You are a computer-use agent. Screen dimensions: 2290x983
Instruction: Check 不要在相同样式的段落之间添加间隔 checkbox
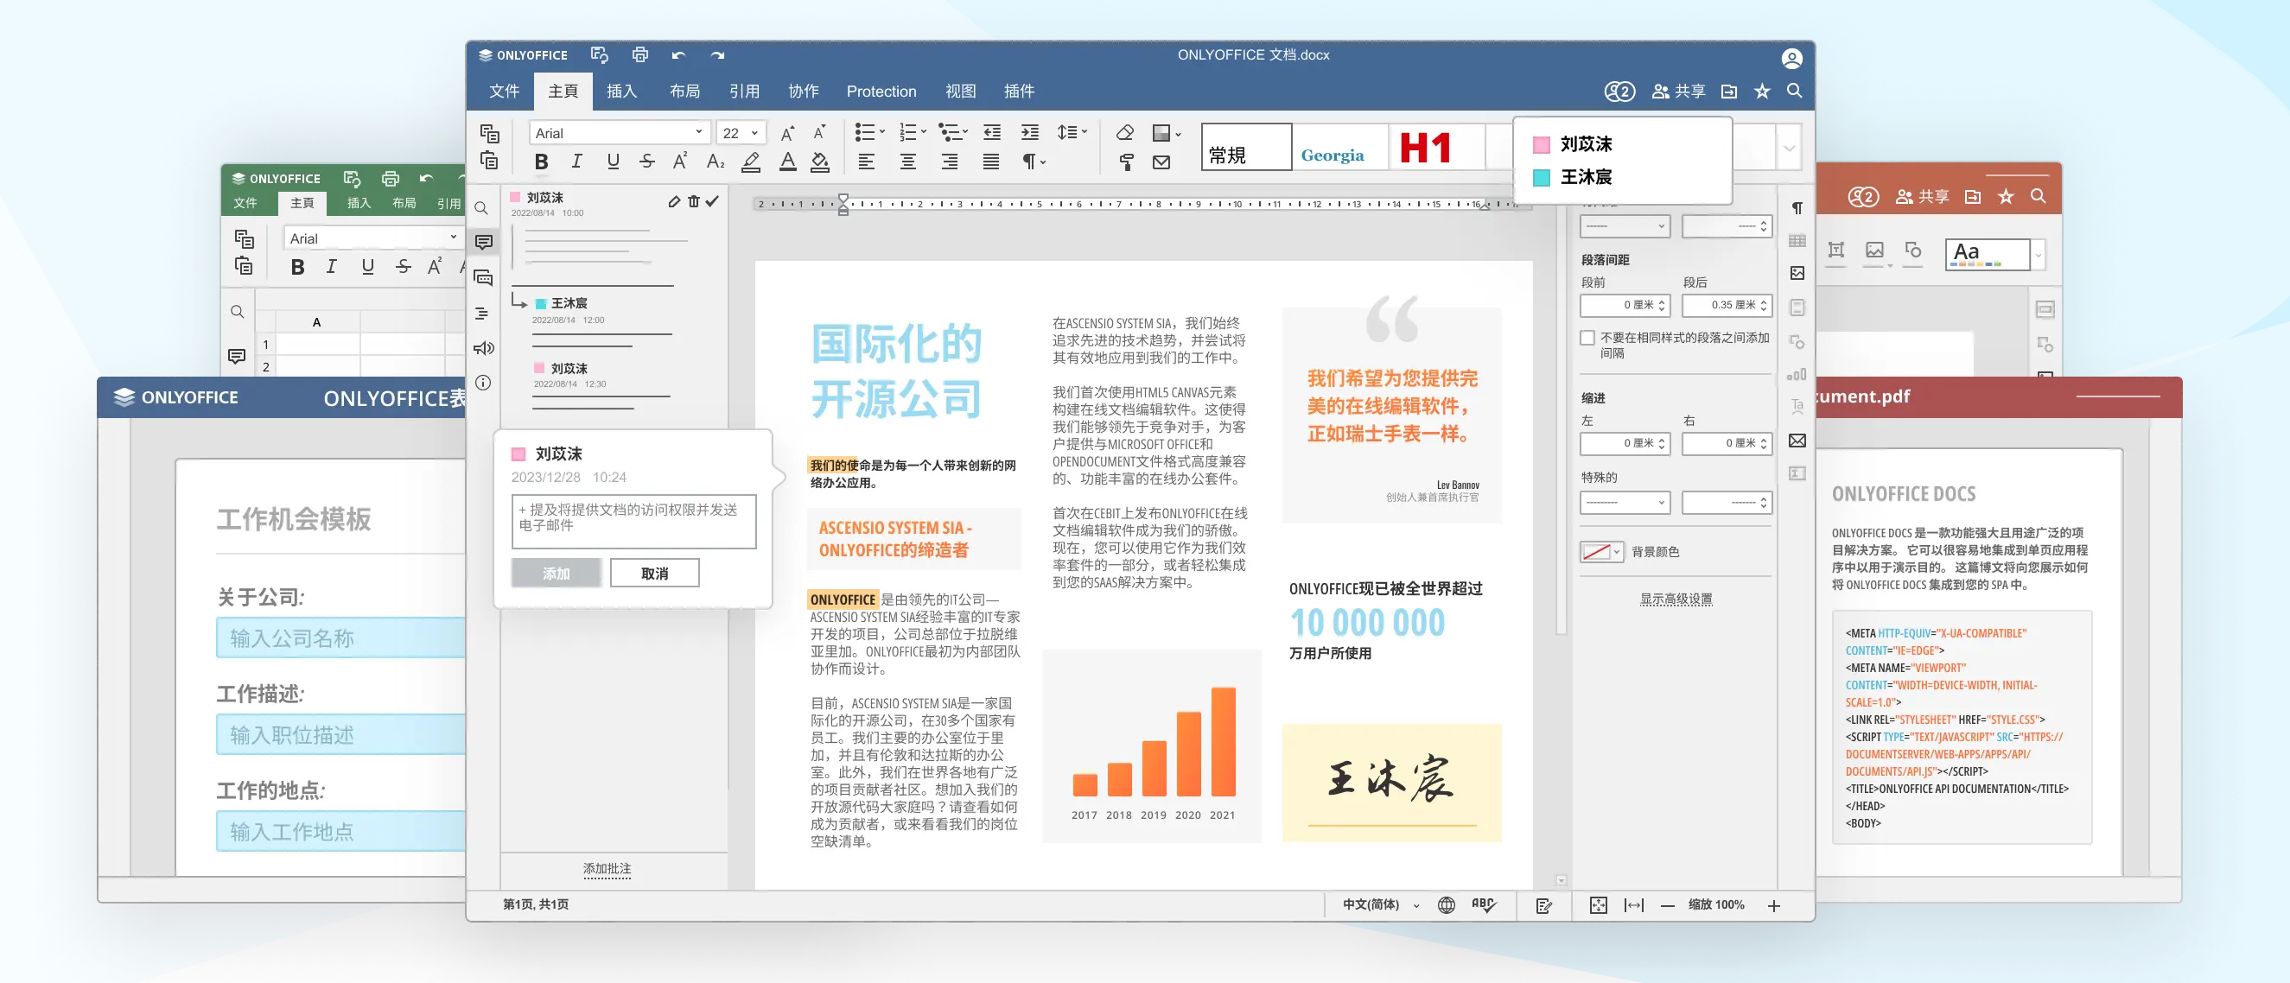point(1587,338)
